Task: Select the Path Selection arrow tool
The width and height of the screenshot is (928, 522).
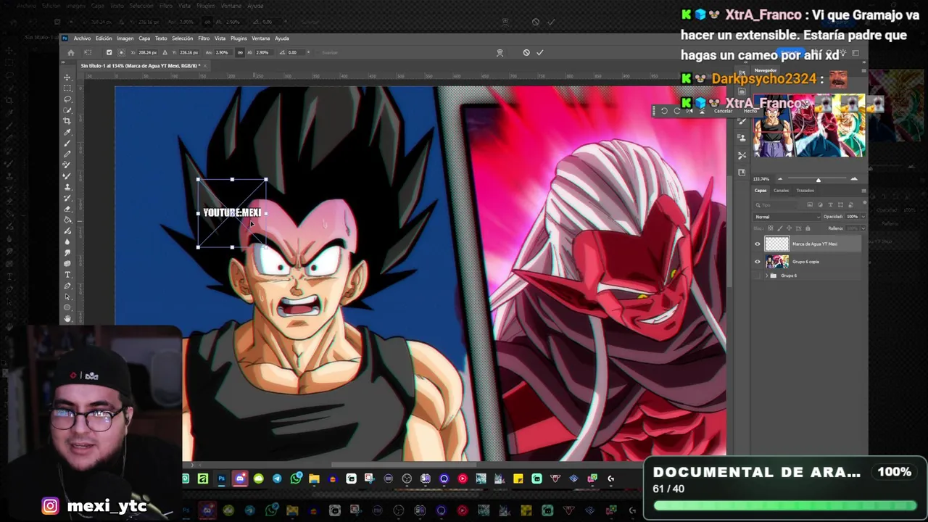Action: click(x=67, y=297)
